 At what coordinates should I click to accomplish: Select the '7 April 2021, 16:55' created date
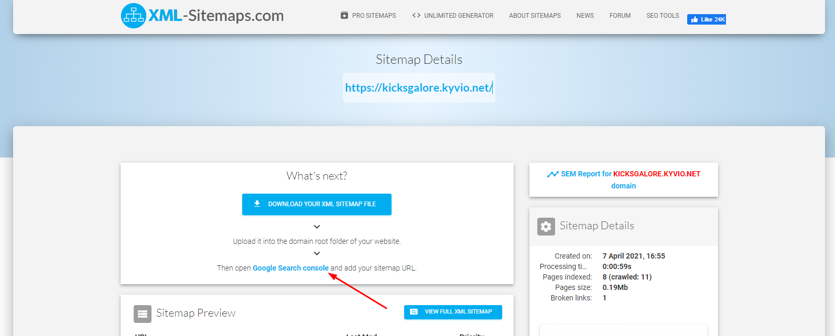tap(634, 256)
